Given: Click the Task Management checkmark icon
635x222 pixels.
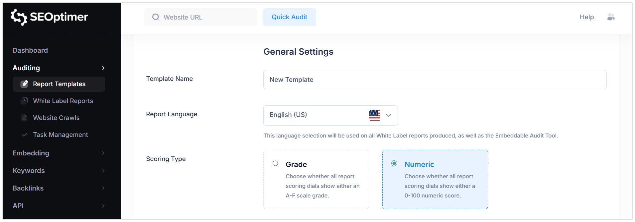Looking at the screenshot, I should [24, 135].
